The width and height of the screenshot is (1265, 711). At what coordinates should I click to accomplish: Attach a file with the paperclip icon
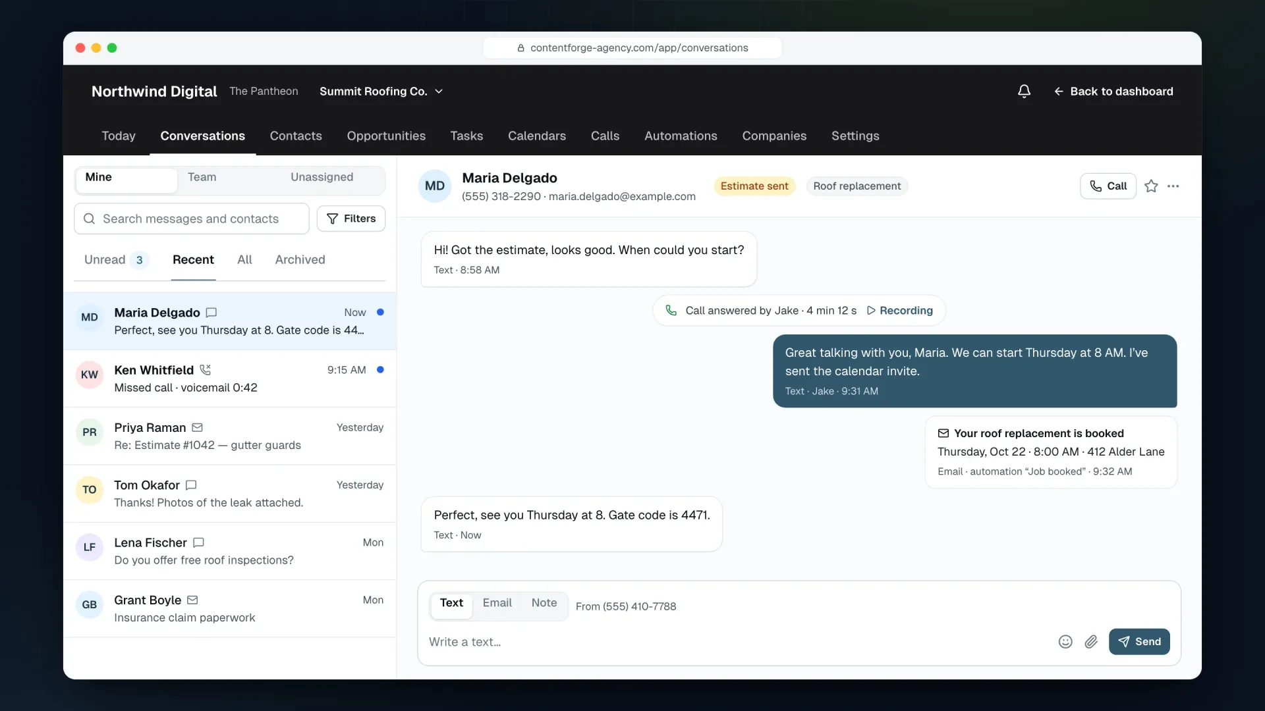tap(1091, 642)
